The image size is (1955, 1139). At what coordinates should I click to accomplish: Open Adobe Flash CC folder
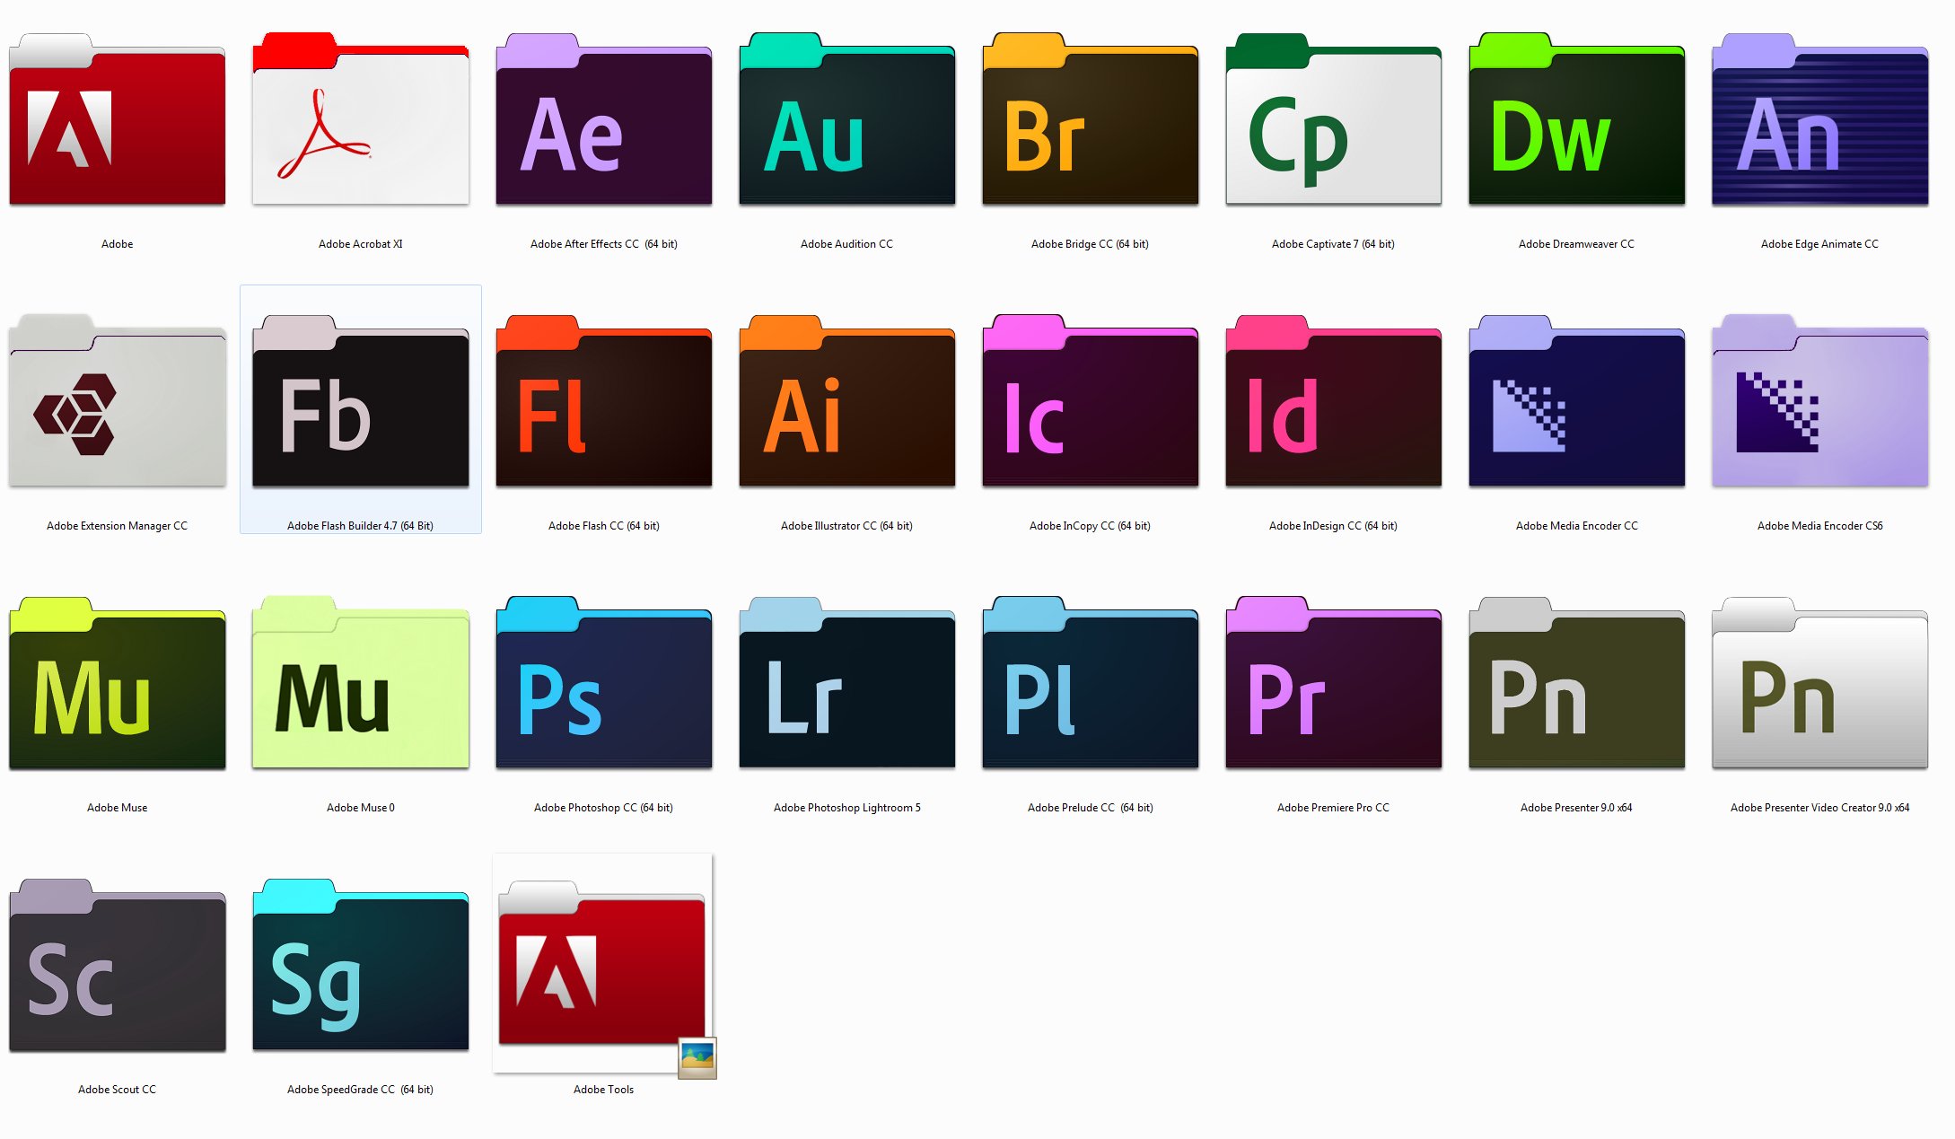click(605, 407)
